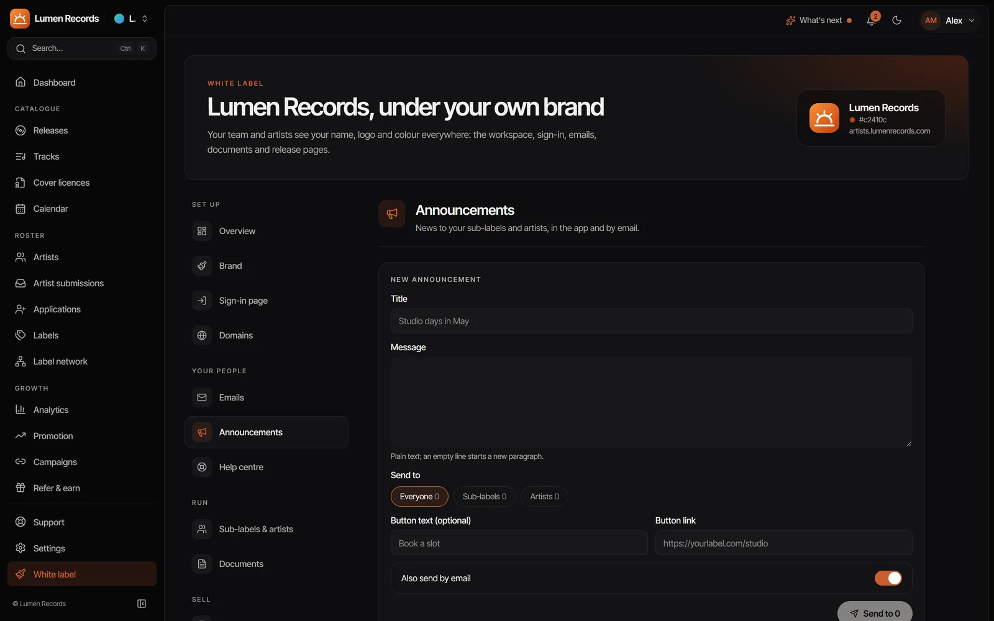Click the Documents file icon
This screenshot has width=994, height=621.
click(202, 564)
